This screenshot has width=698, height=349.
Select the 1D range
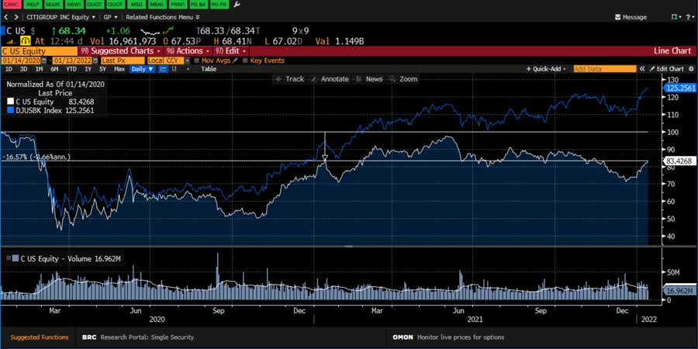pyautogui.click(x=9, y=69)
